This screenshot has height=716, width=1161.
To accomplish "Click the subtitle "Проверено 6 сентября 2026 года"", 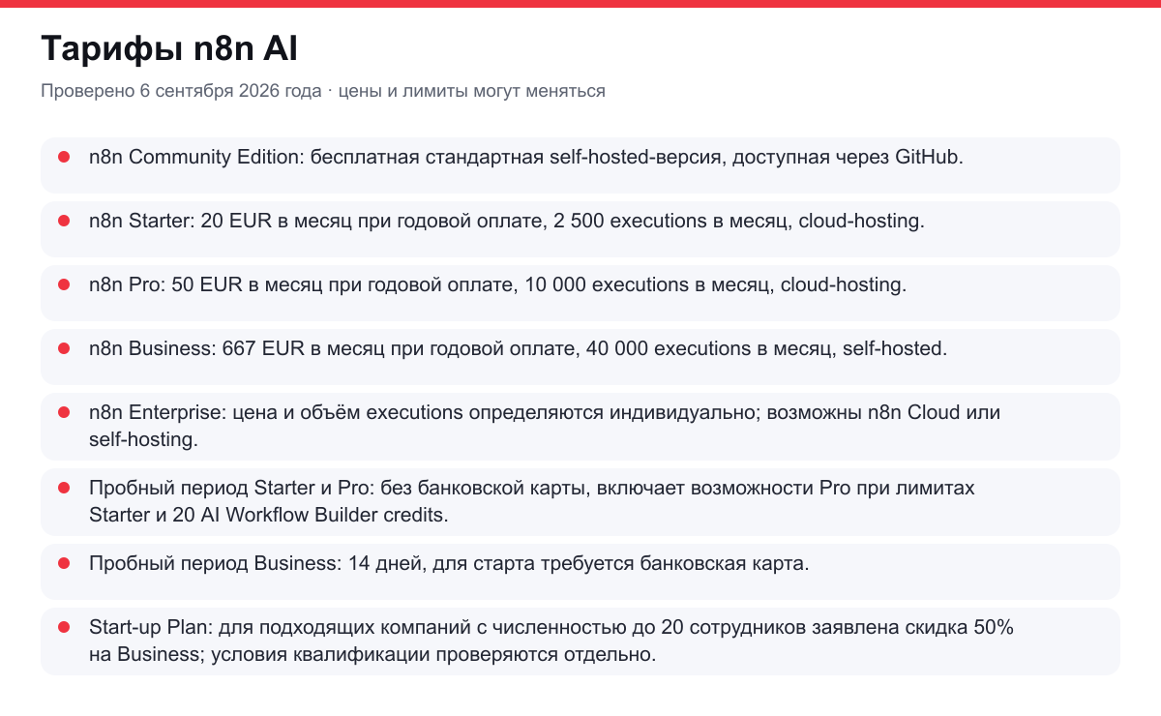I will pyautogui.click(x=181, y=91).
